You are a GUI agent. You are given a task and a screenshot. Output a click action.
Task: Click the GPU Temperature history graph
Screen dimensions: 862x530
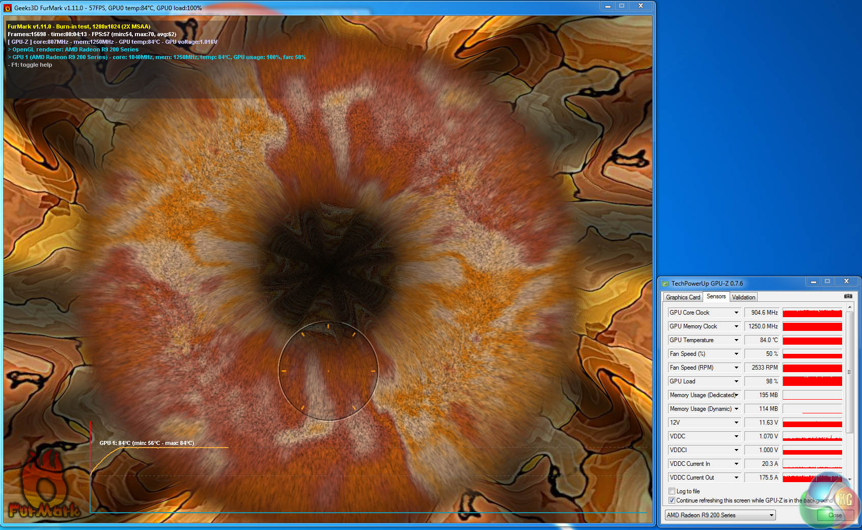812,340
